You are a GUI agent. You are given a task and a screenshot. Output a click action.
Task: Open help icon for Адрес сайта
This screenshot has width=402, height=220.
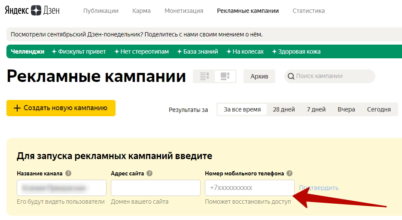149,173
